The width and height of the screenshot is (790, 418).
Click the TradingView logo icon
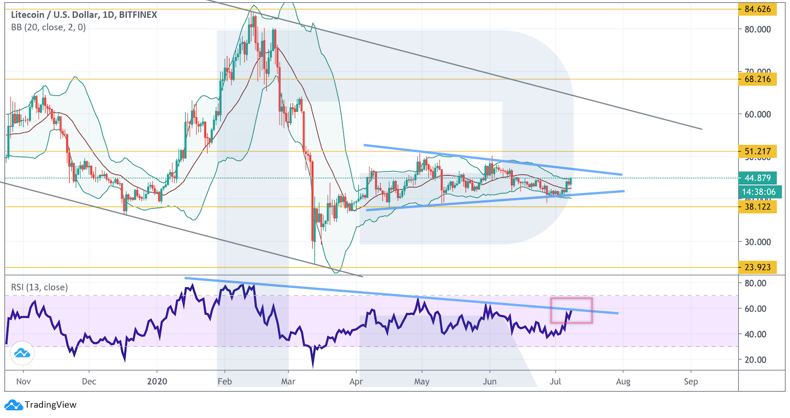(14, 405)
